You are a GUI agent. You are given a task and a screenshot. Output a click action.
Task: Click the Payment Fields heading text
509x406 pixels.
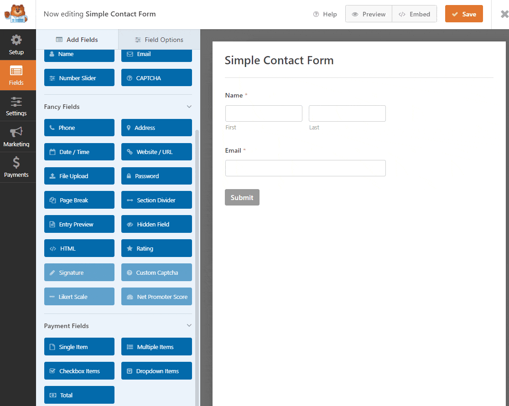[66, 326]
